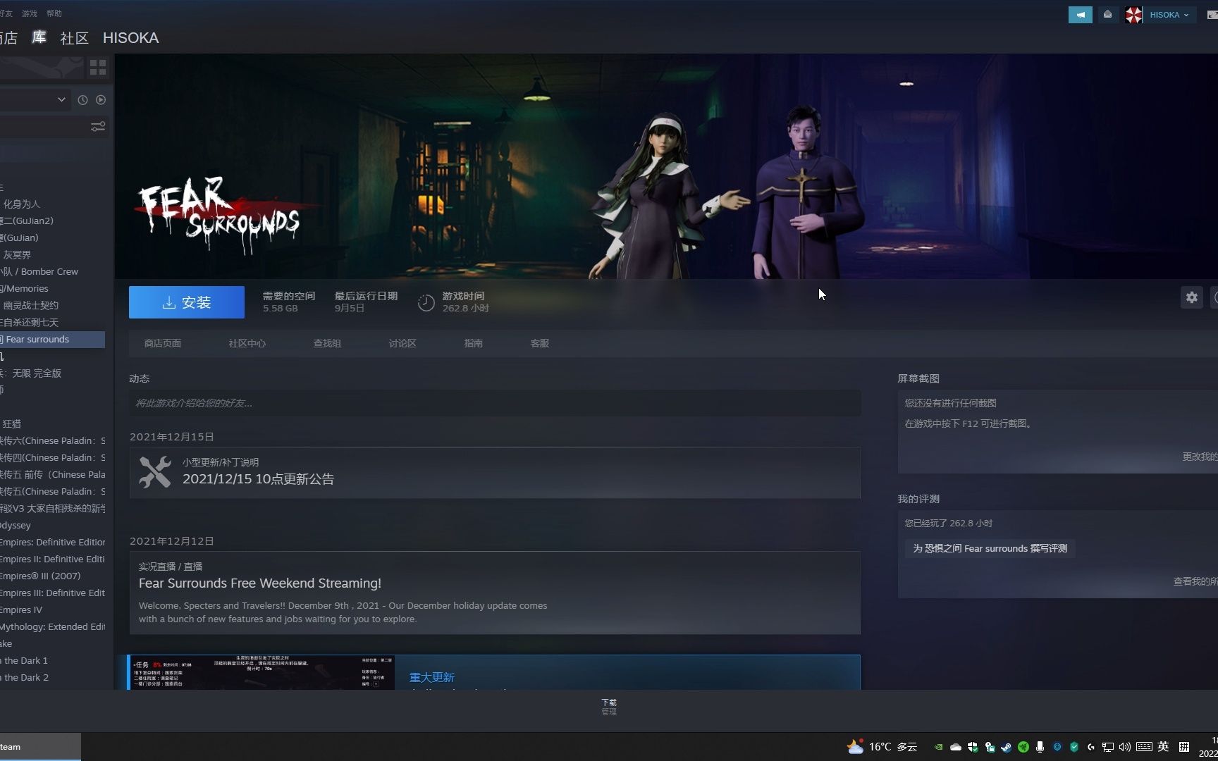Screen dimensions: 1218x761
Task: Select Empires IV in library list
Action: click(21, 610)
